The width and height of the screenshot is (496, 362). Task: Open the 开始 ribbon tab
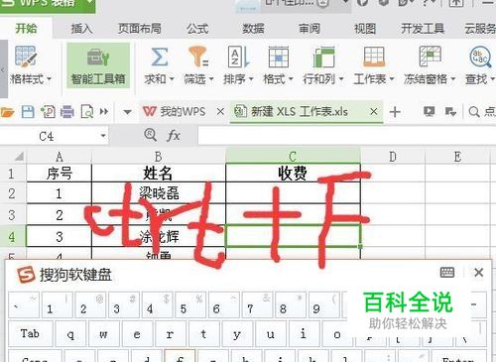pos(26,29)
